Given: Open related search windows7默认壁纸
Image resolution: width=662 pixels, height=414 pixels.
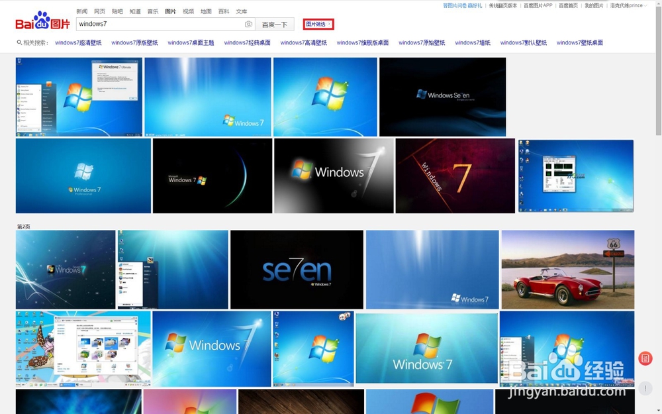Looking at the screenshot, I should [x=524, y=42].
